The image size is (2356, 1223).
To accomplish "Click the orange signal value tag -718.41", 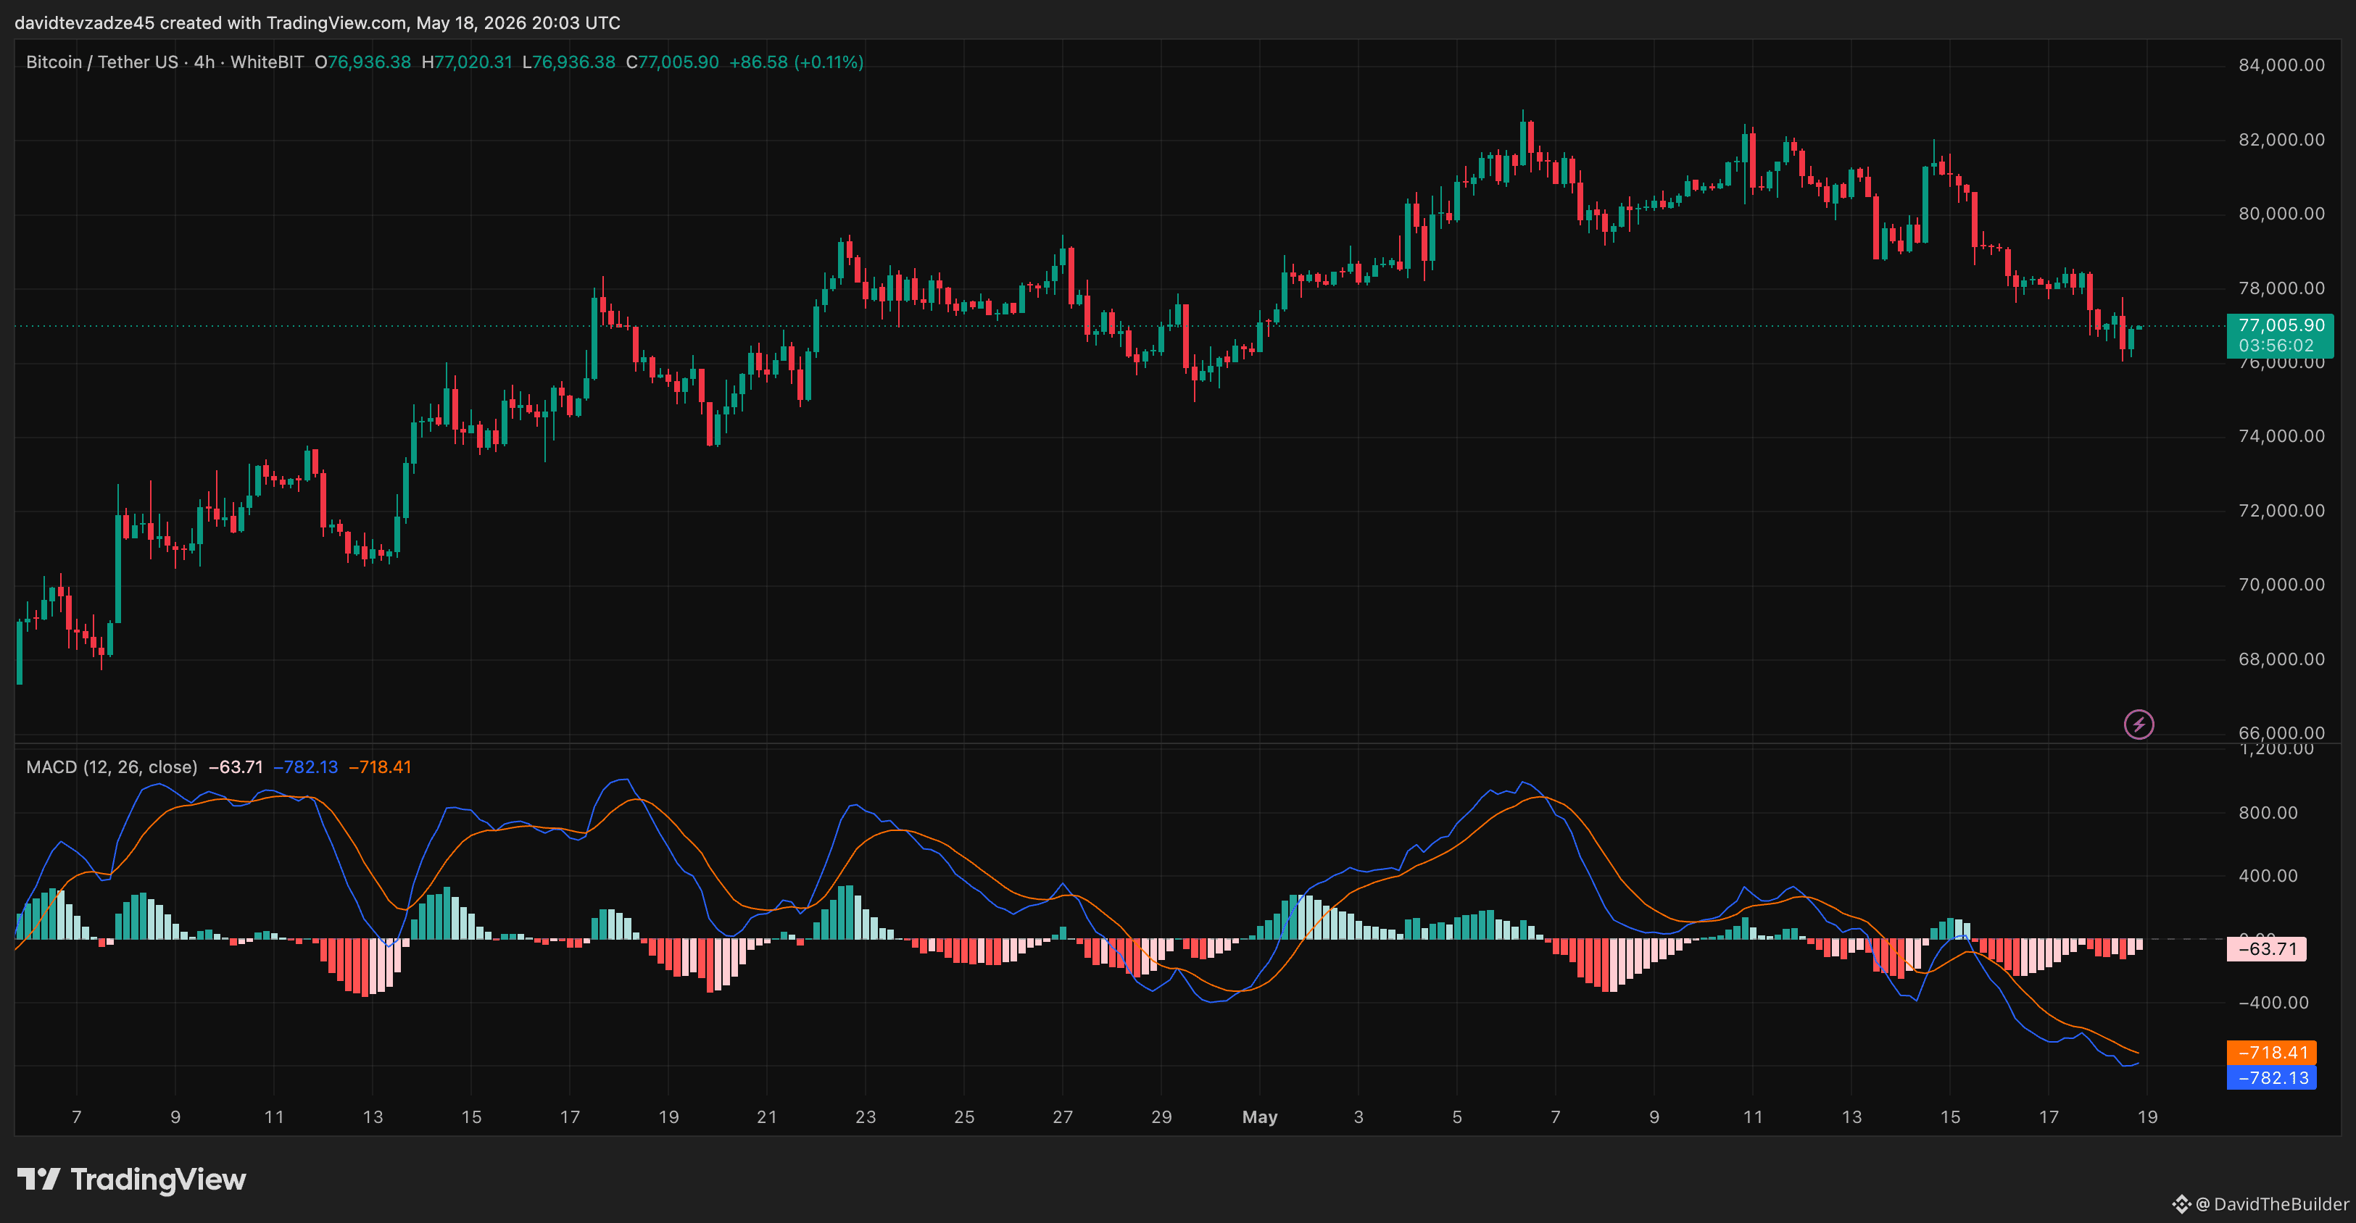I will click(x=2272, y=1052).
